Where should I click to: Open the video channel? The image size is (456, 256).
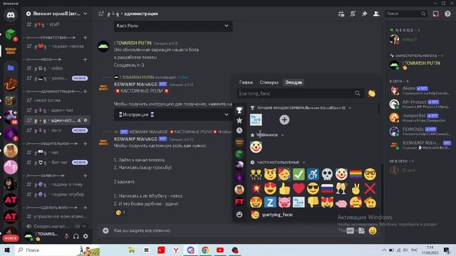coord(57,68)
